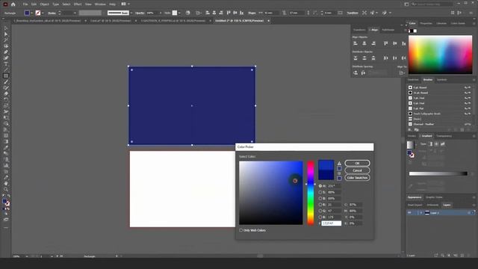Select the Selection tool in the toolbar
478x269 pixels.
pyautogui.click(x=6, y=28)
